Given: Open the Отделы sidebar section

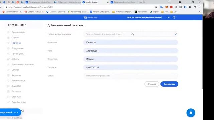Looking at the screenshot, I should coord(15,37).
